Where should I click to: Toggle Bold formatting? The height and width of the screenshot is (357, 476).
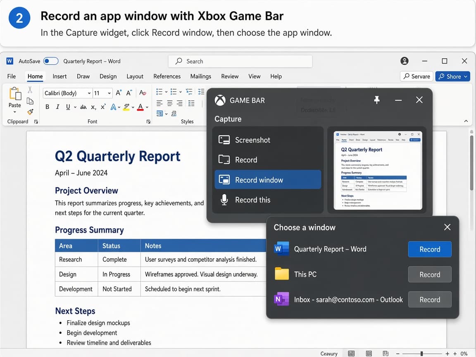(47, 107)
